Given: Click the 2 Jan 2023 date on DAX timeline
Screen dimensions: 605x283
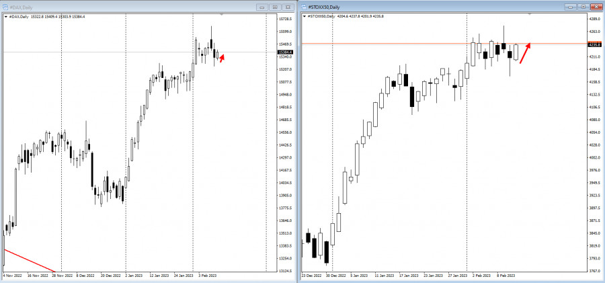Looking at the screenshot, I should (133, 276).
